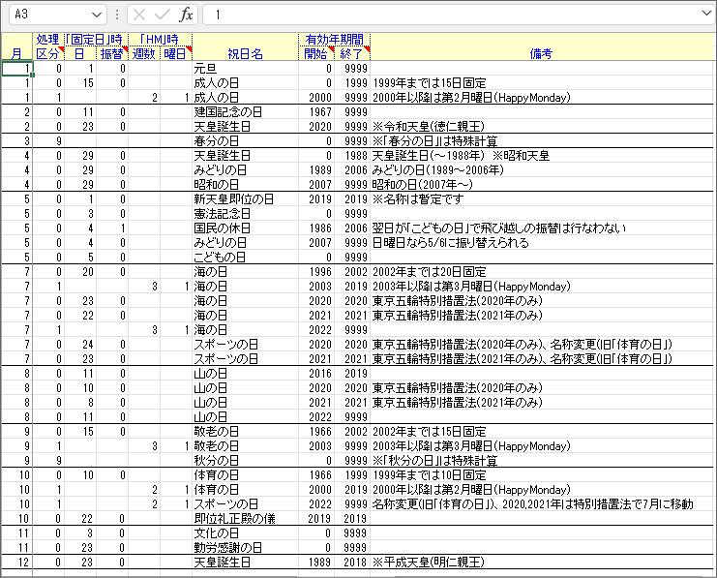Image resolution: width=717 pixels, height=578 pixels.
Task: Click the note 1999年までは10日固定
Action: (x=430, y=475)
